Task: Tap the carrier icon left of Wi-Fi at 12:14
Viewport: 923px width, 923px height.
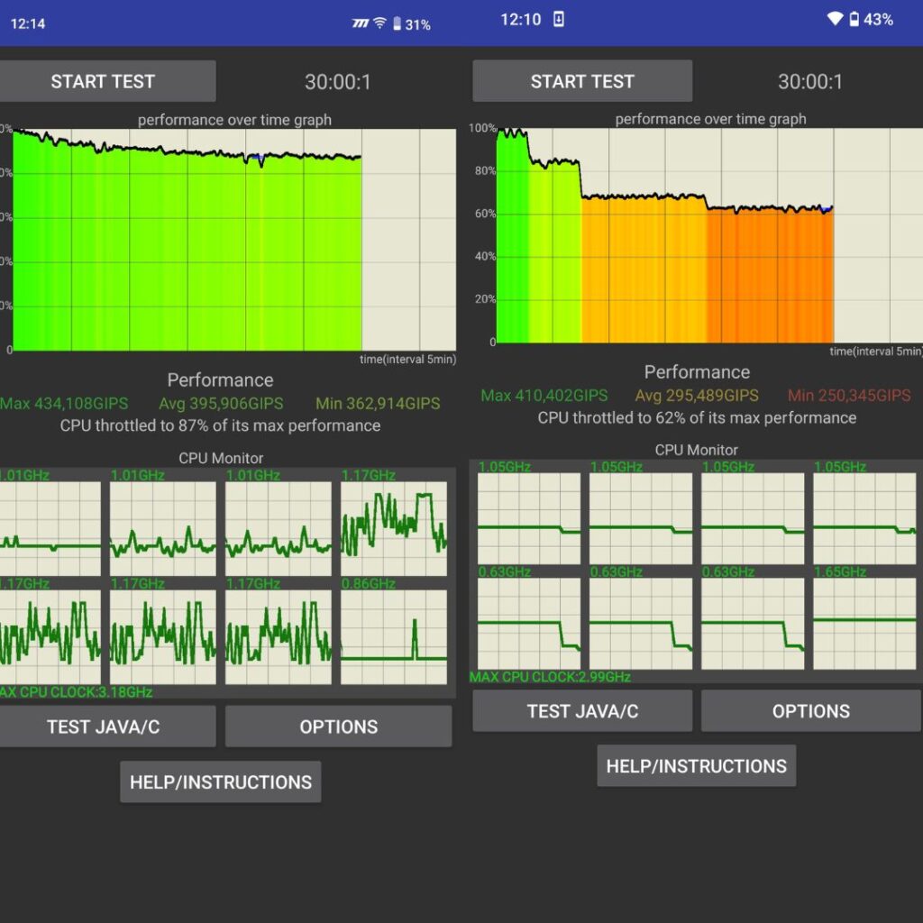Action: (361, 24)
